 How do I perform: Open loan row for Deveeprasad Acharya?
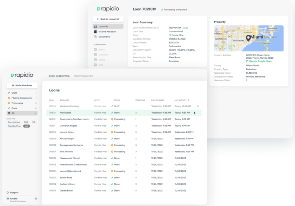pyautogui.click(x=124, y=145)
